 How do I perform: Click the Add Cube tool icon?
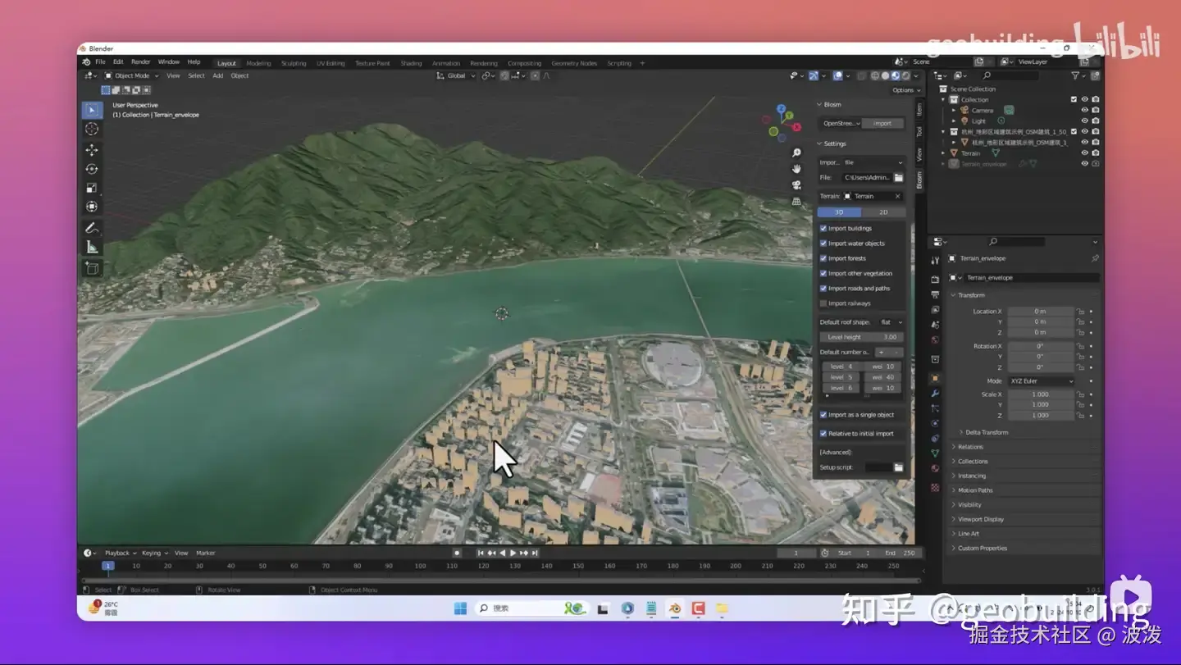(92, 268)
